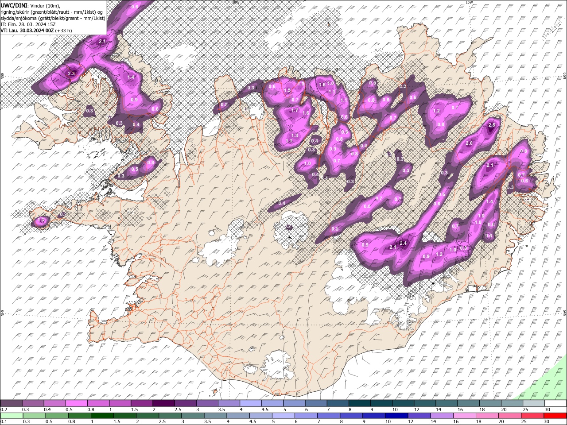Pick the darkest purple 2–2.5 snow legend swatch
Image resolution: width=567 pixels, height=425 pixels.
[163, 403]
